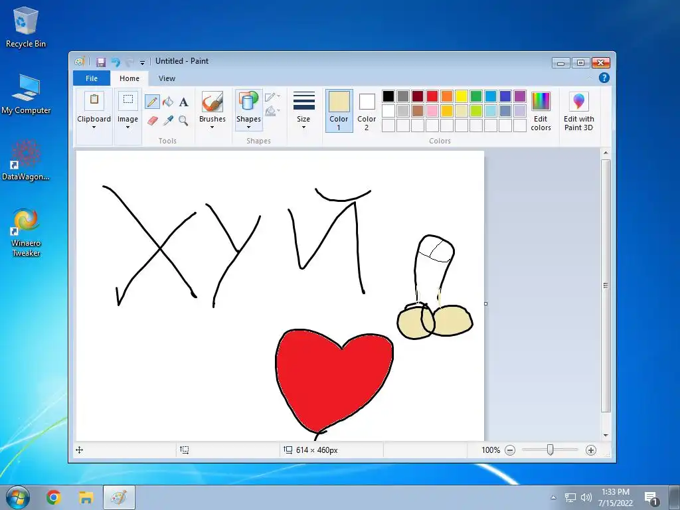Expand the Brushes dropdown arrow

tap(212, 127)
